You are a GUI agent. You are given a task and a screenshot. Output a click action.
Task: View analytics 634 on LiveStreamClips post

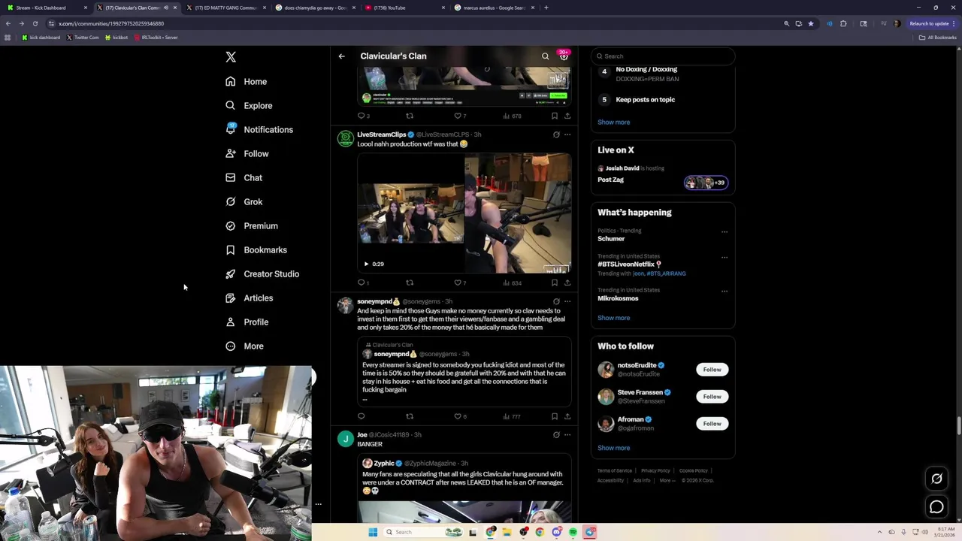[513, 283]
